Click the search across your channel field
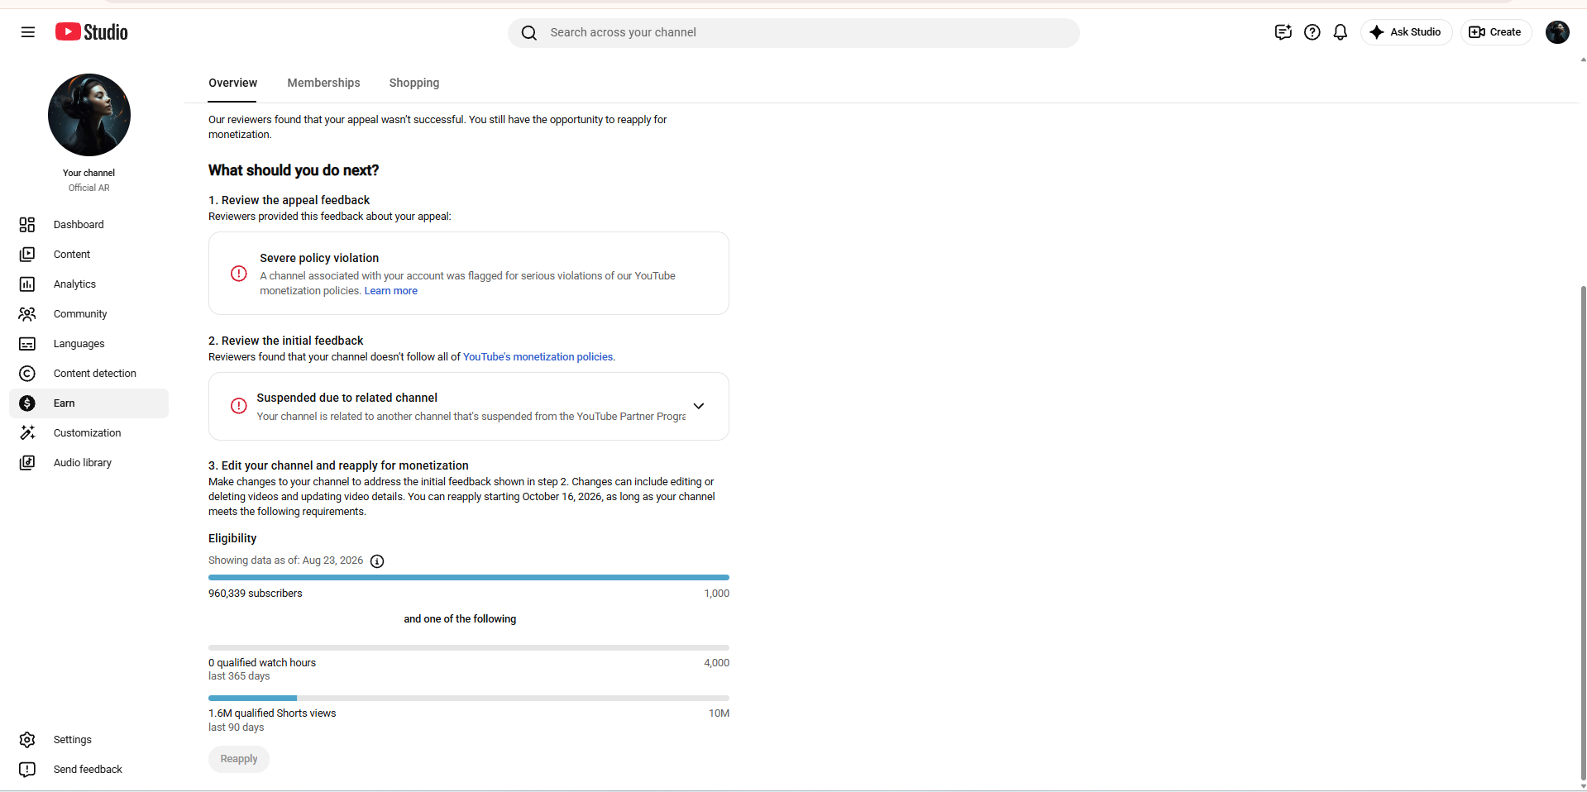Viewport: 1587px width, 792px height. click(794, 33)
